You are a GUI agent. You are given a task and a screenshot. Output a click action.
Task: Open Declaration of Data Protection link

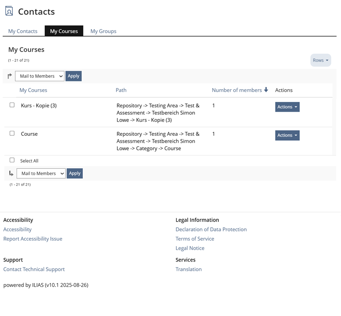coord(211,230)
